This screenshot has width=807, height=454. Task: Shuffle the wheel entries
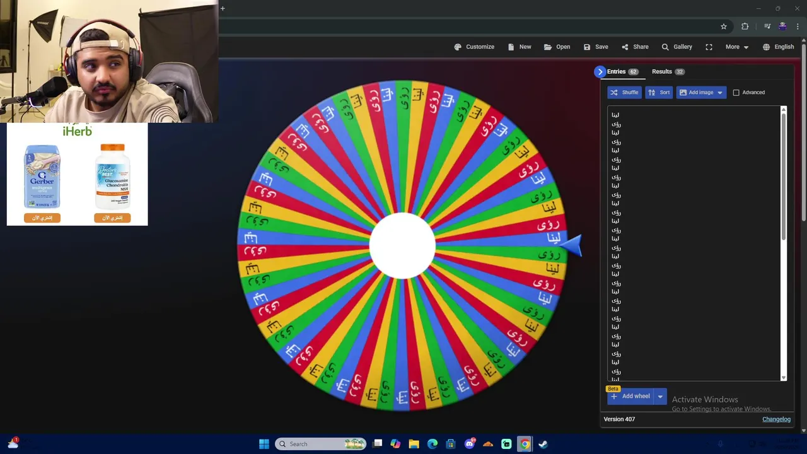pyautogui.click(x=624, y=92)
